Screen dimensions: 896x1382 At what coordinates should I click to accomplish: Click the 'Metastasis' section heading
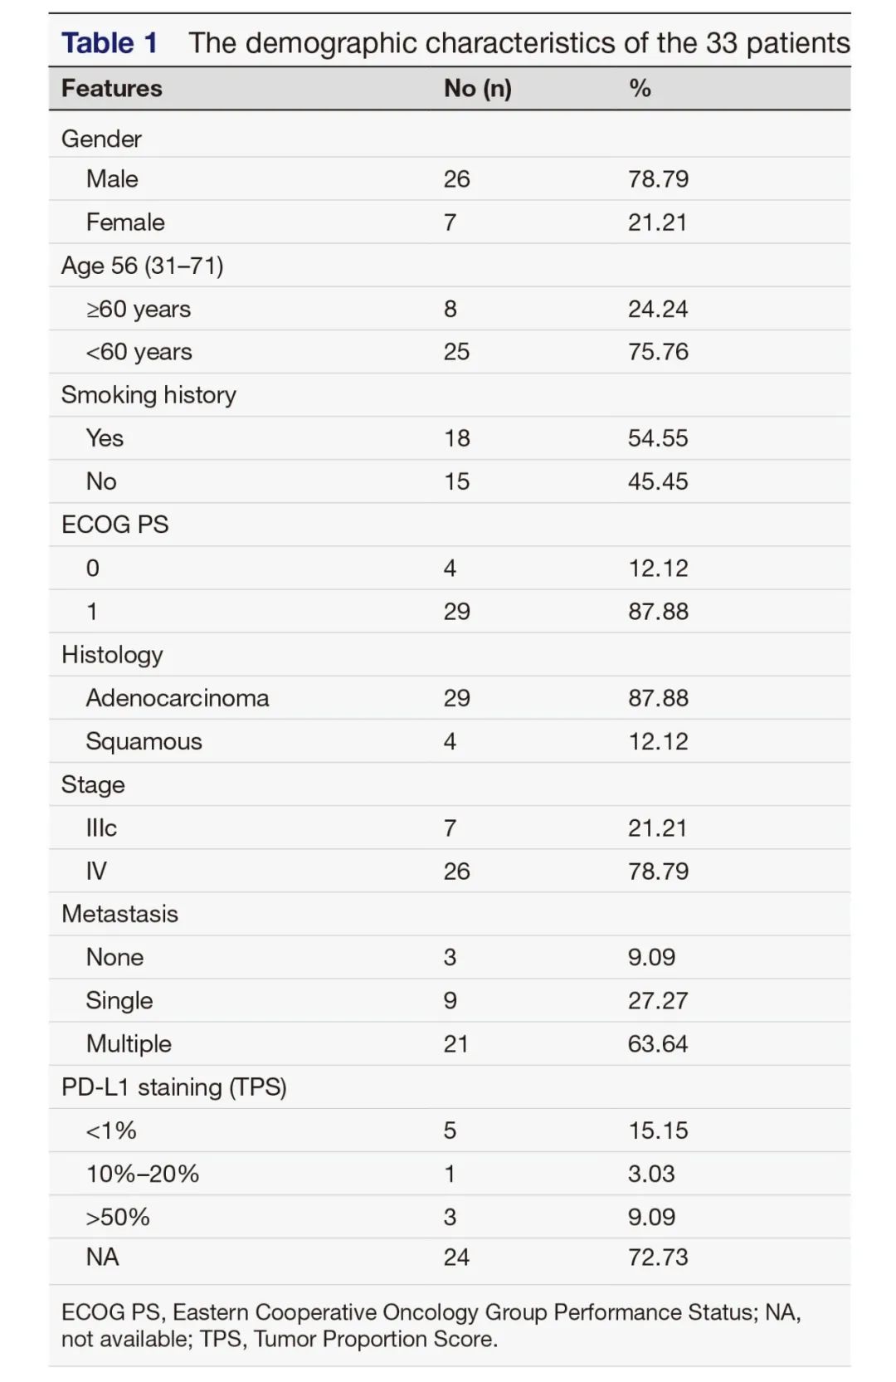click(119, 914)
